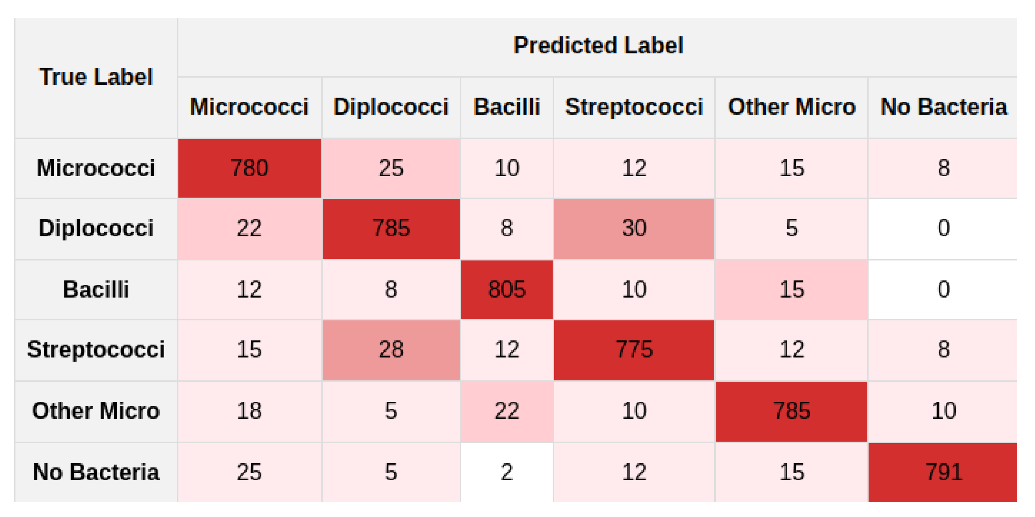Select the pink cell containing 30
1035x517 pixels.
634,228
